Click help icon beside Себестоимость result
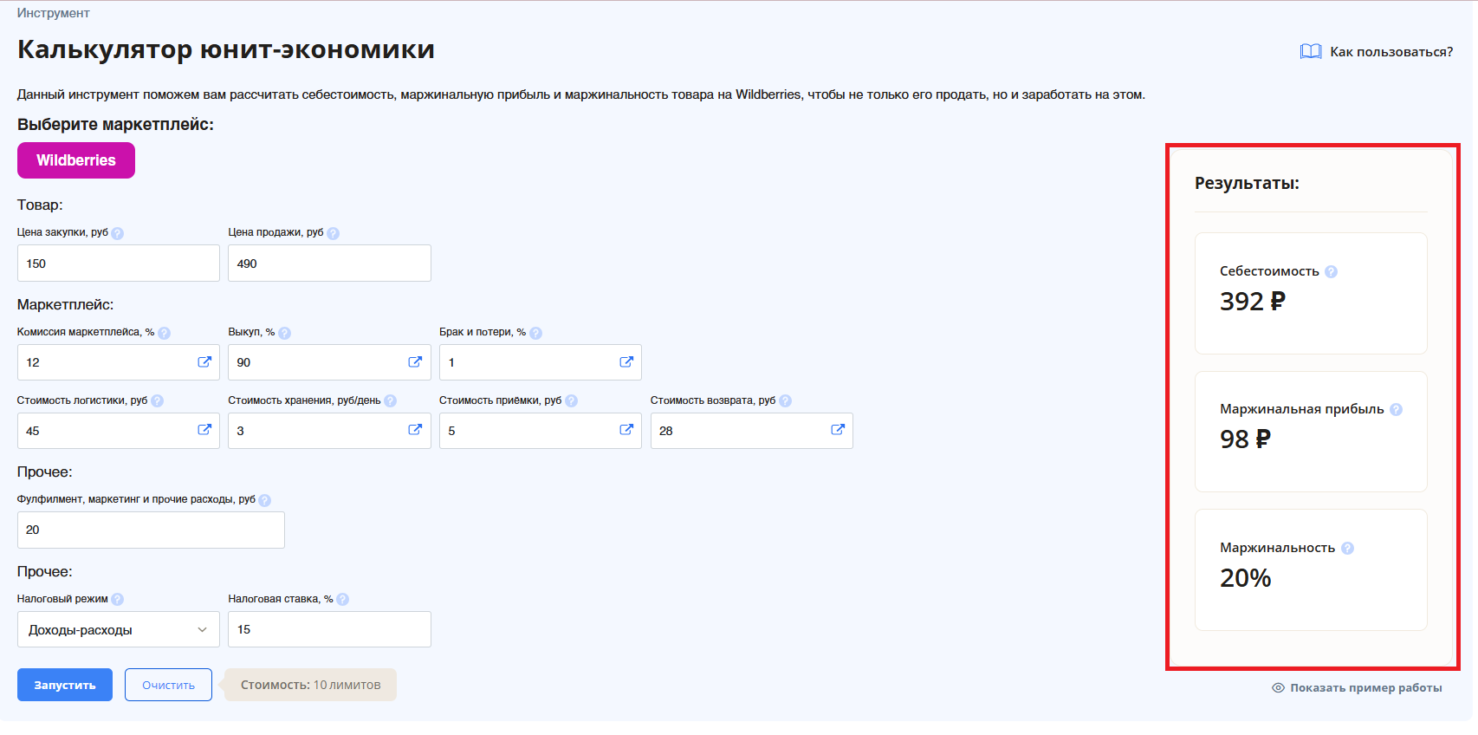 pos(1332,272)
